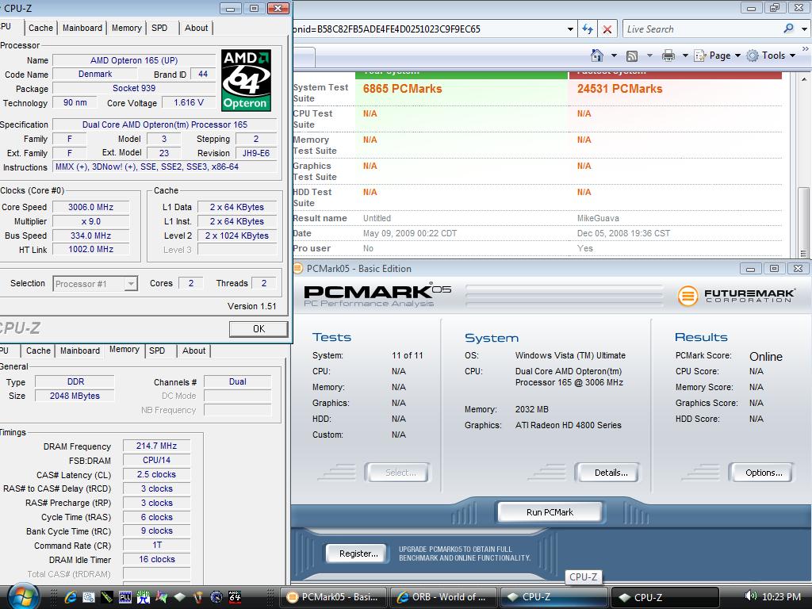Click OK button in CPU-Z window

click(259, 329)
